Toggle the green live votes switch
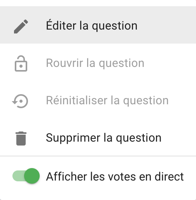 tap(26, 176)
